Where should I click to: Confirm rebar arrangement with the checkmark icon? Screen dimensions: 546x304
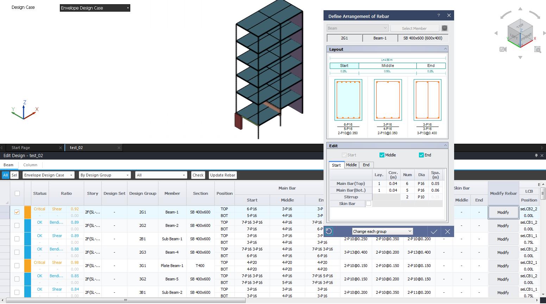click(434, 231)
